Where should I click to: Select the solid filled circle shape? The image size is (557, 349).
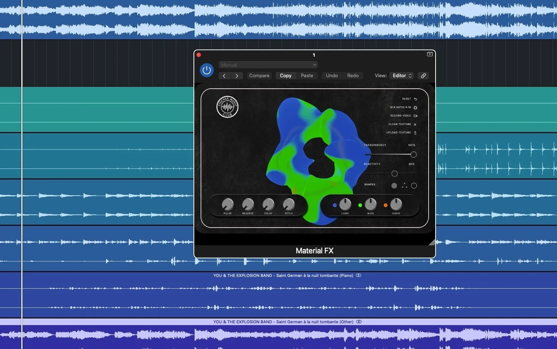pyautogui.click(x=394, y=186)
